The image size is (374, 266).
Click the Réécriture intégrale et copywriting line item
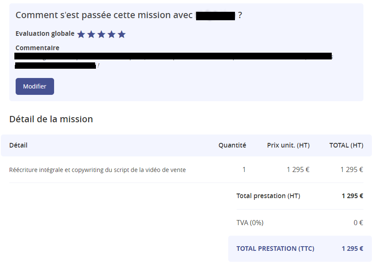point(97,170)
